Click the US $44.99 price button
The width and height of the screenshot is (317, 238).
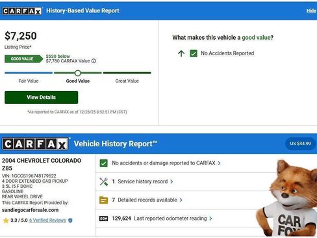click(x=300, y=144)
